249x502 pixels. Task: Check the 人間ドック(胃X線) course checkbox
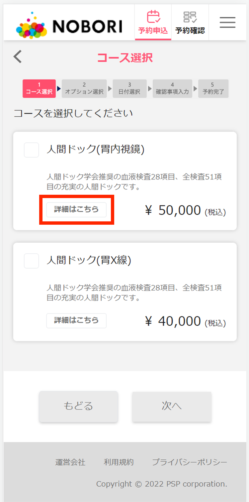pos(32,261)
